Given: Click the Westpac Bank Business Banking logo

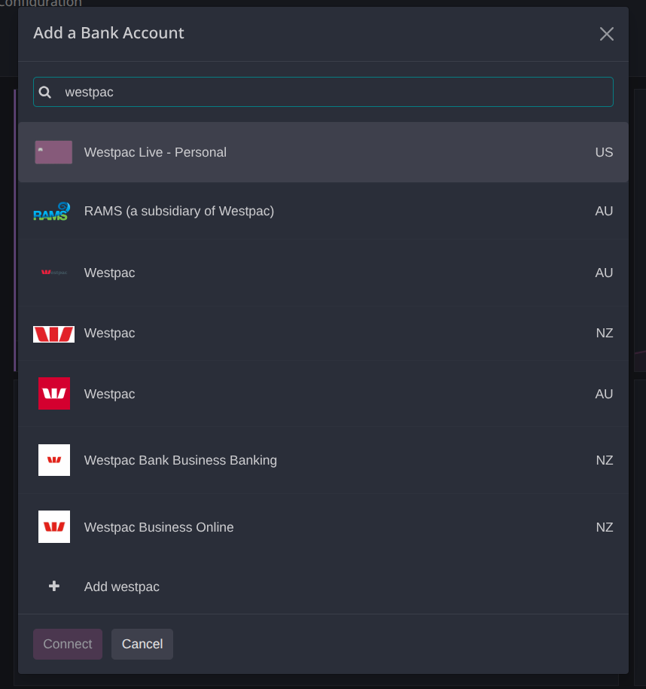Looking at the screenshot, I should [x=54, y=460].
